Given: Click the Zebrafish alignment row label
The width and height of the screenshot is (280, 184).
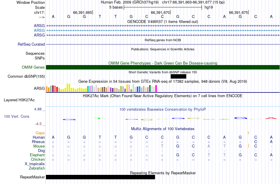Looking at the screenshot, I should pos(37,168).
